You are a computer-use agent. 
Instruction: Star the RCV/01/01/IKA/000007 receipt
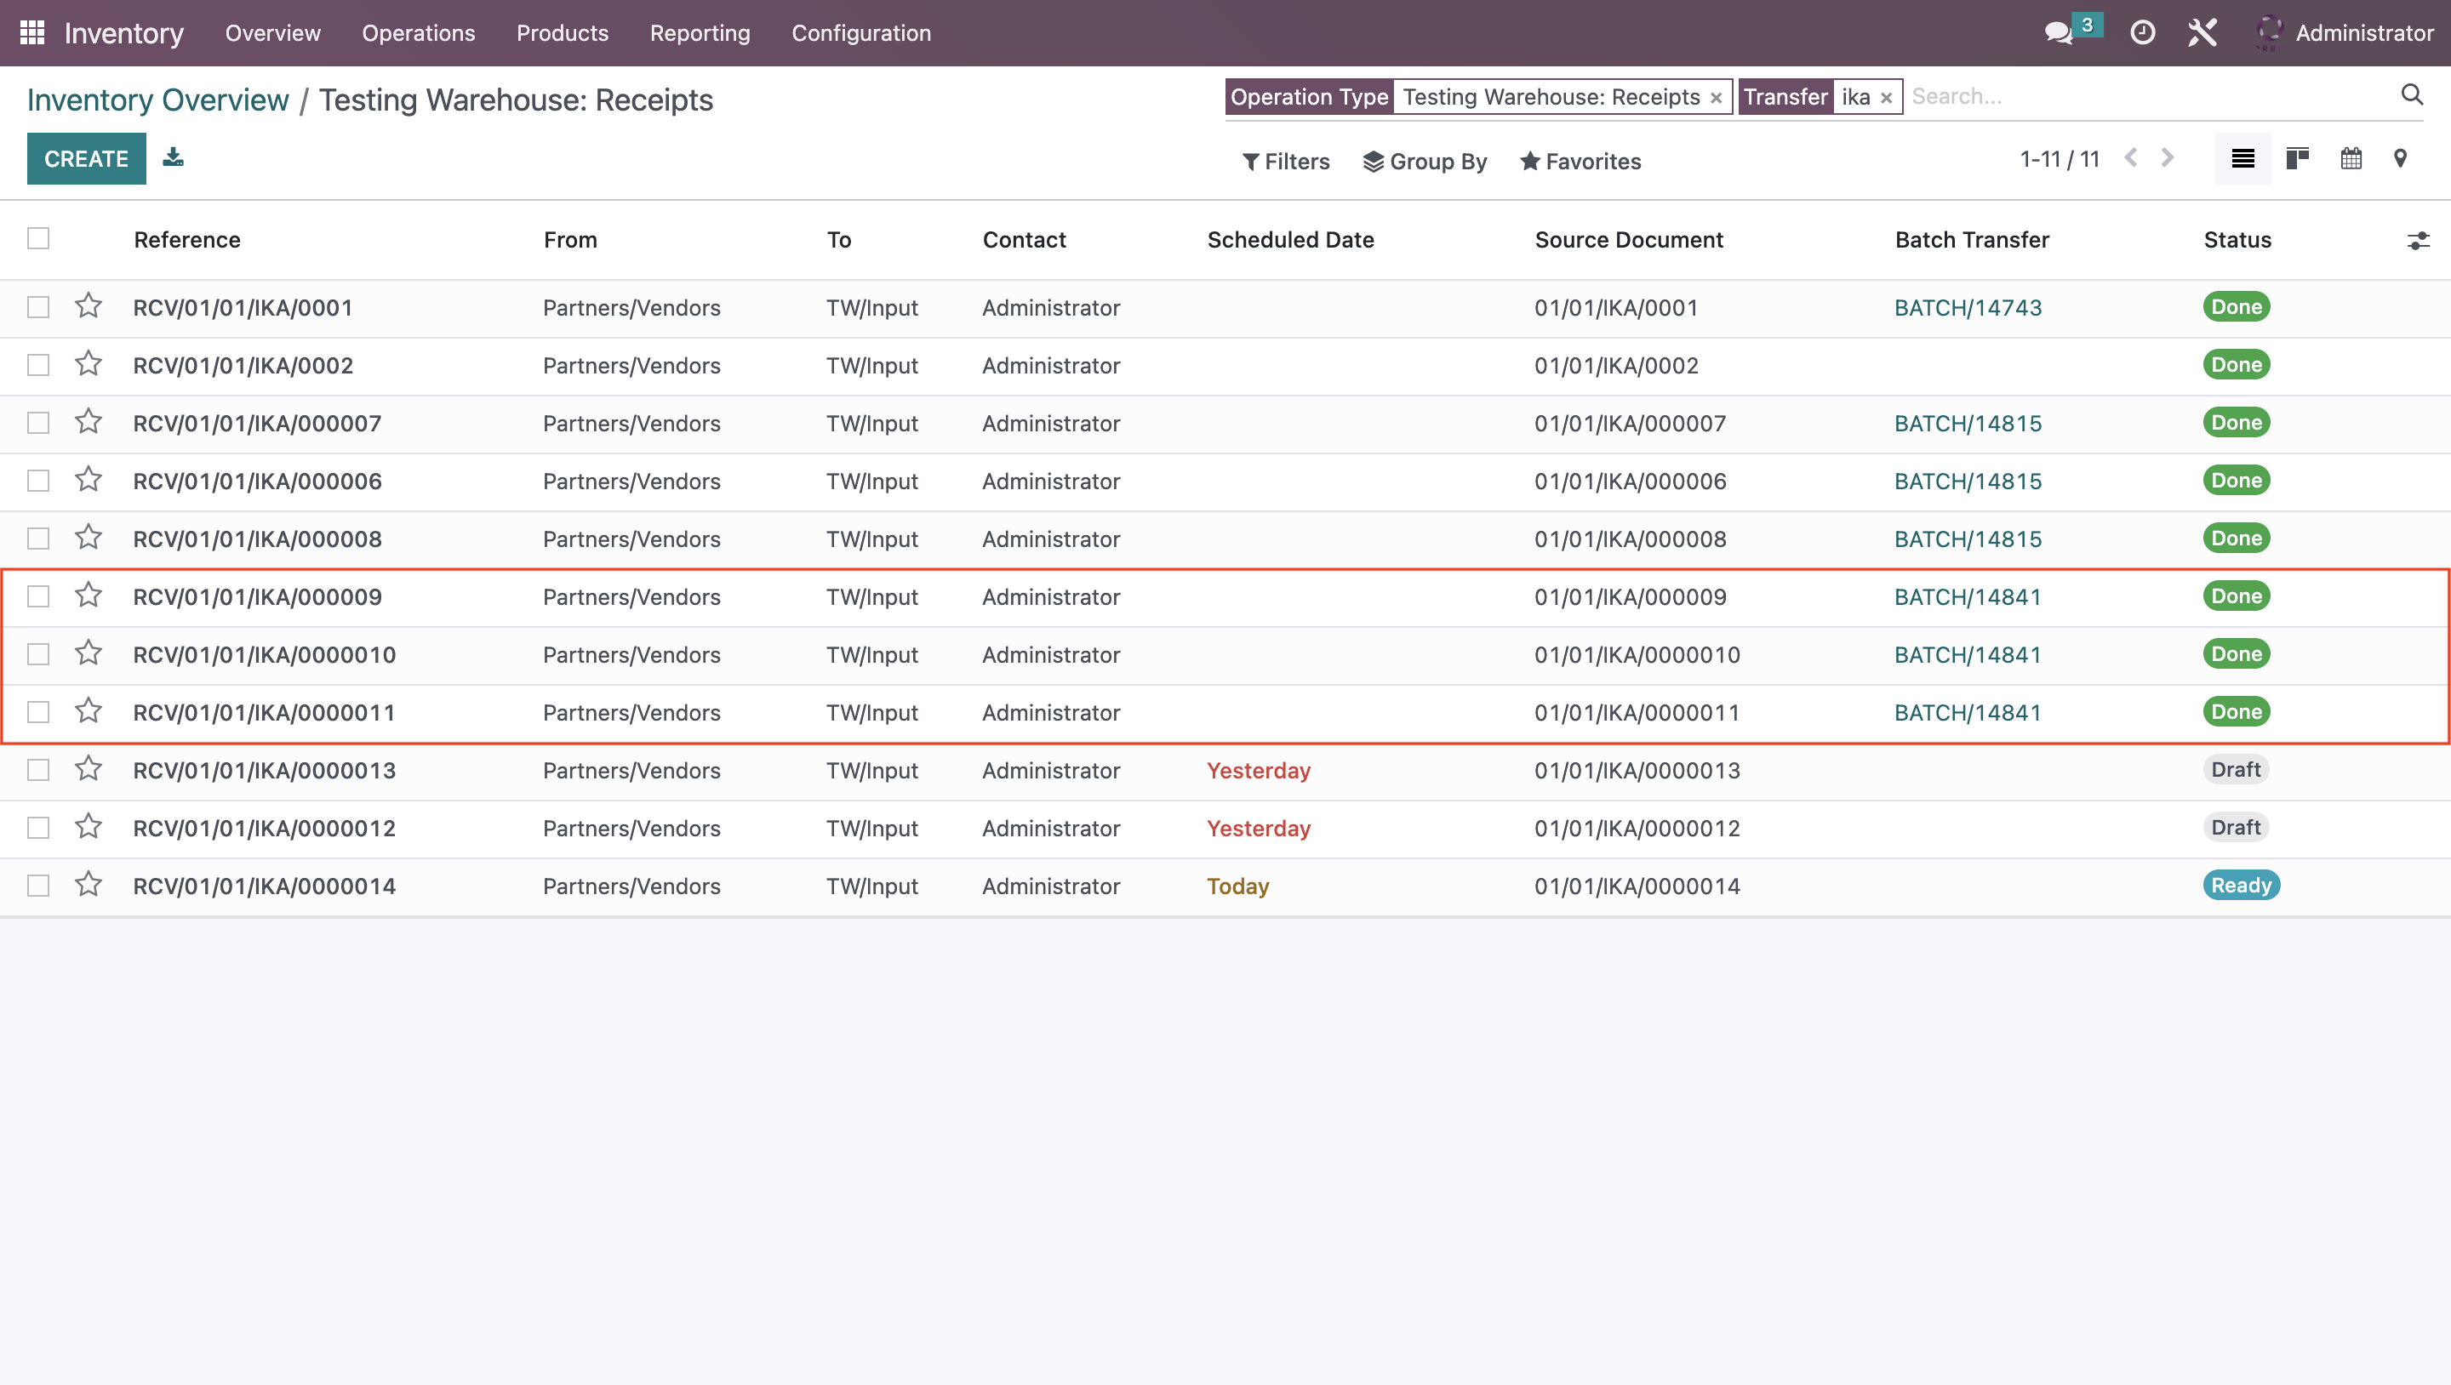tap(89, 422)
